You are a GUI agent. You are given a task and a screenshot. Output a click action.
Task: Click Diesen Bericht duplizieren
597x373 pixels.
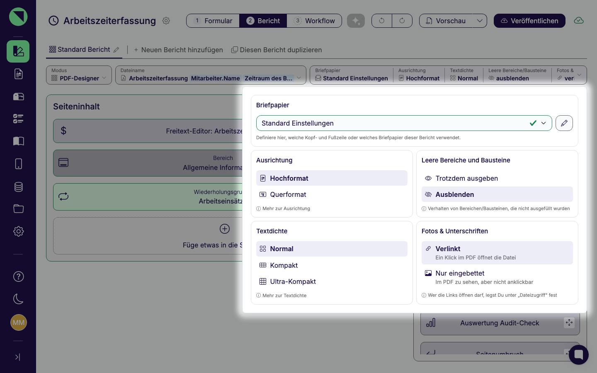277,50
